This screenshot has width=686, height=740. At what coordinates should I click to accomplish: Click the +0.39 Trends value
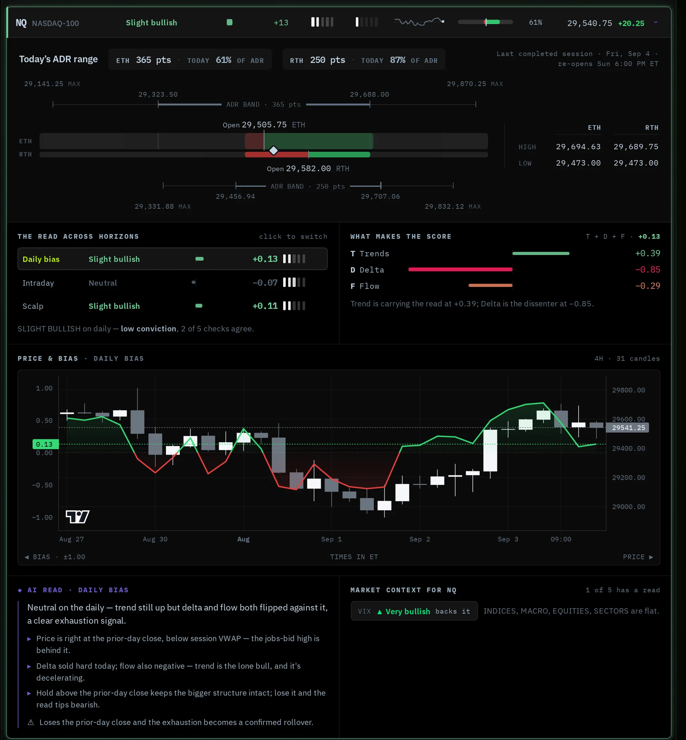648,253
